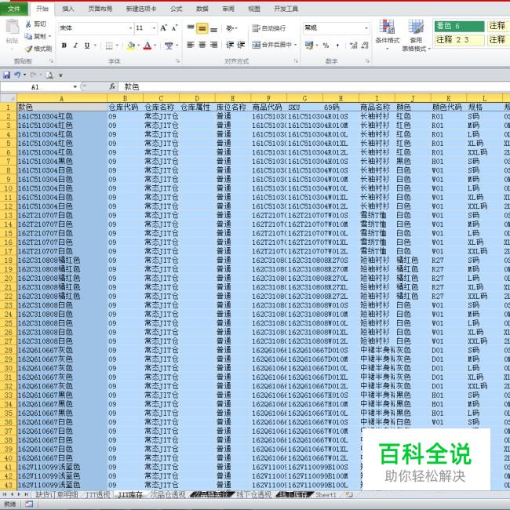Open the number format dropdown (常规)
The height and width of the screenshot is (510, 510).
click(366, 28)
